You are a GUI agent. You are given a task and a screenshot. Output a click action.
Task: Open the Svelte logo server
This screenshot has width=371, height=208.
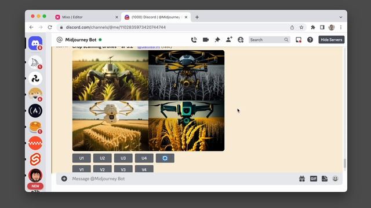(35, 159)
